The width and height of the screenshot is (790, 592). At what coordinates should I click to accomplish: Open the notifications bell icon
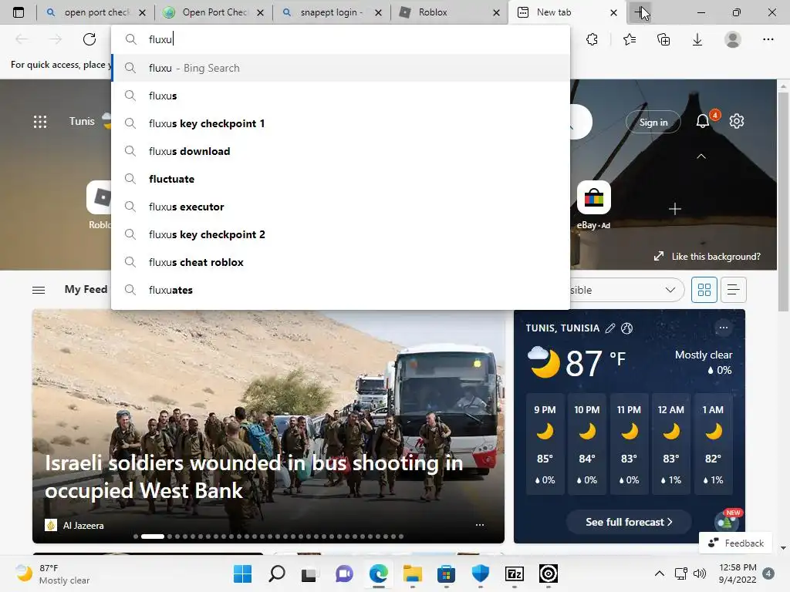(703, 121)
